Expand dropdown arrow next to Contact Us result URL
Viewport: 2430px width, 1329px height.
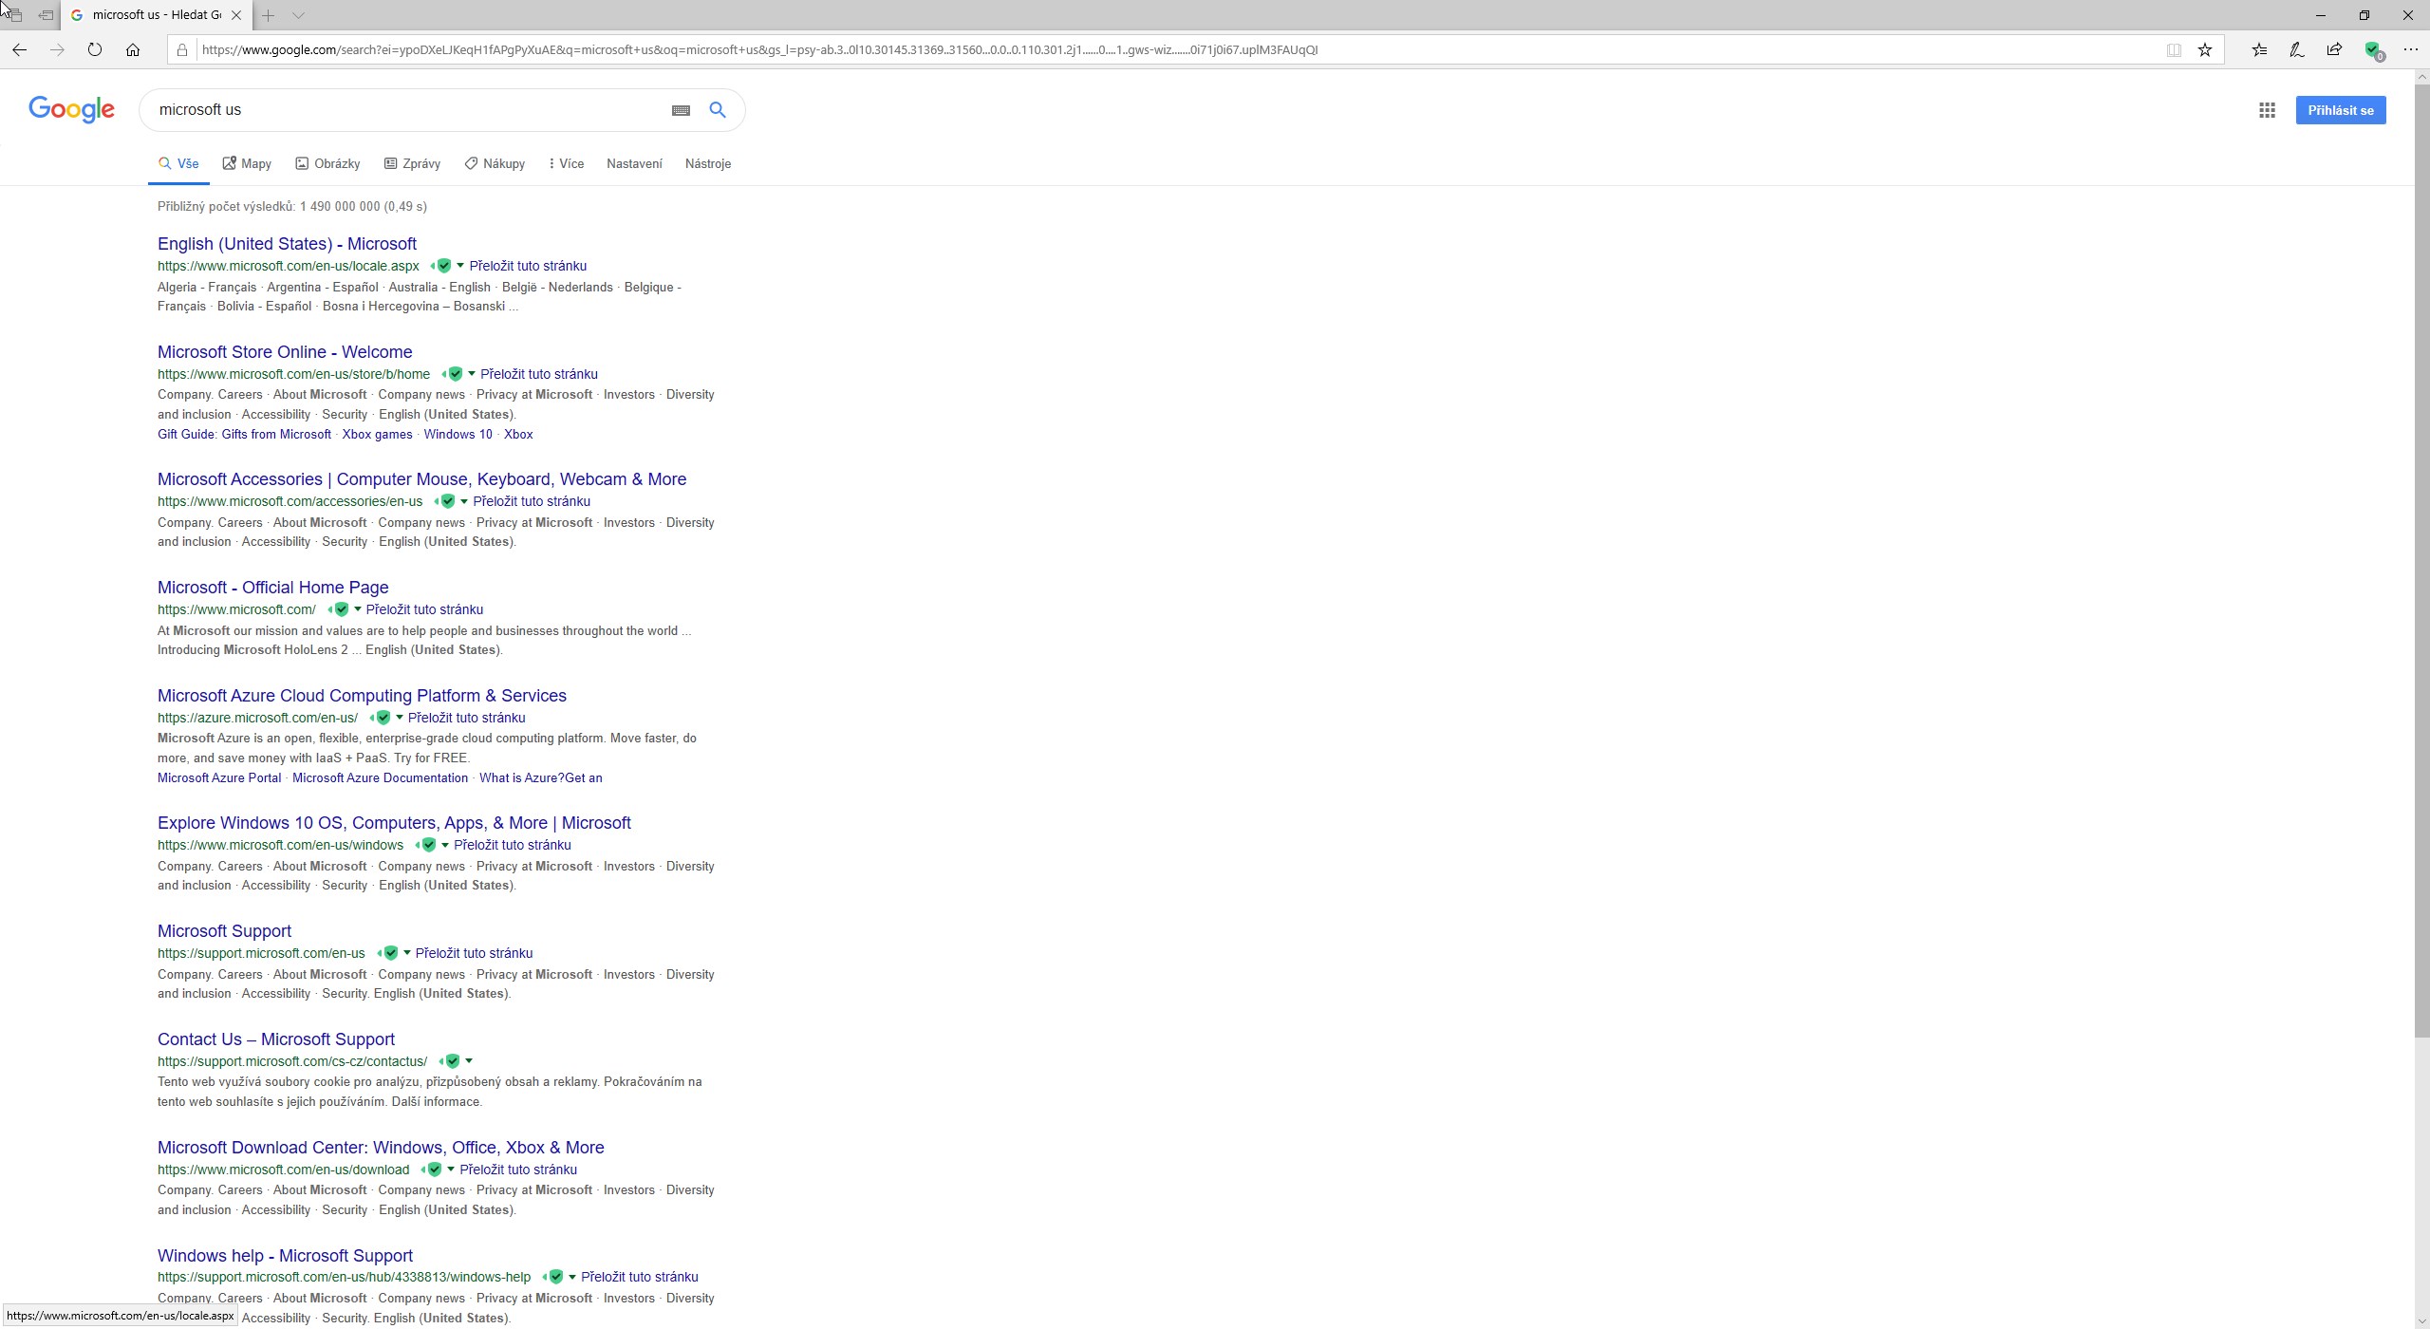(469, 1061)
